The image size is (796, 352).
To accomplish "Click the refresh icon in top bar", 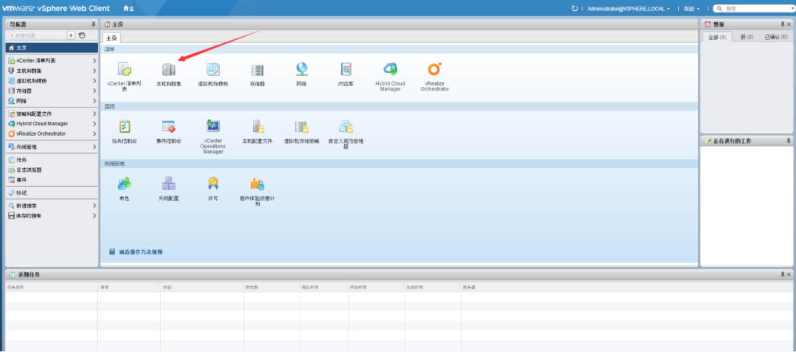I will pos(574,8).
